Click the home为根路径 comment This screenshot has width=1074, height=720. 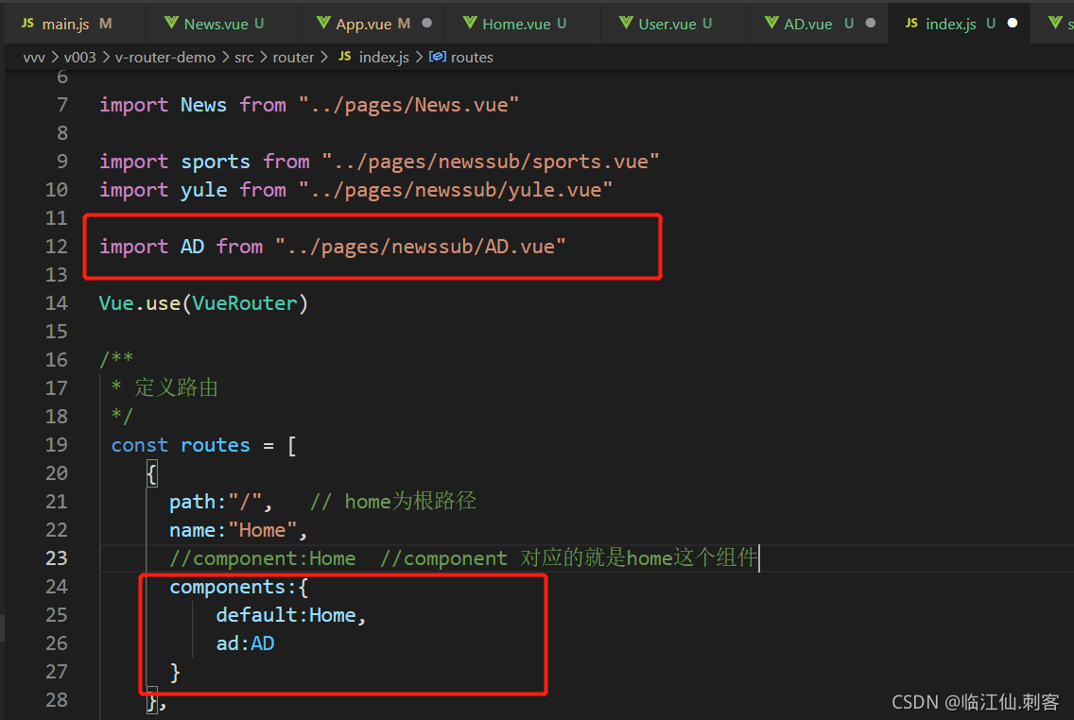410,502
